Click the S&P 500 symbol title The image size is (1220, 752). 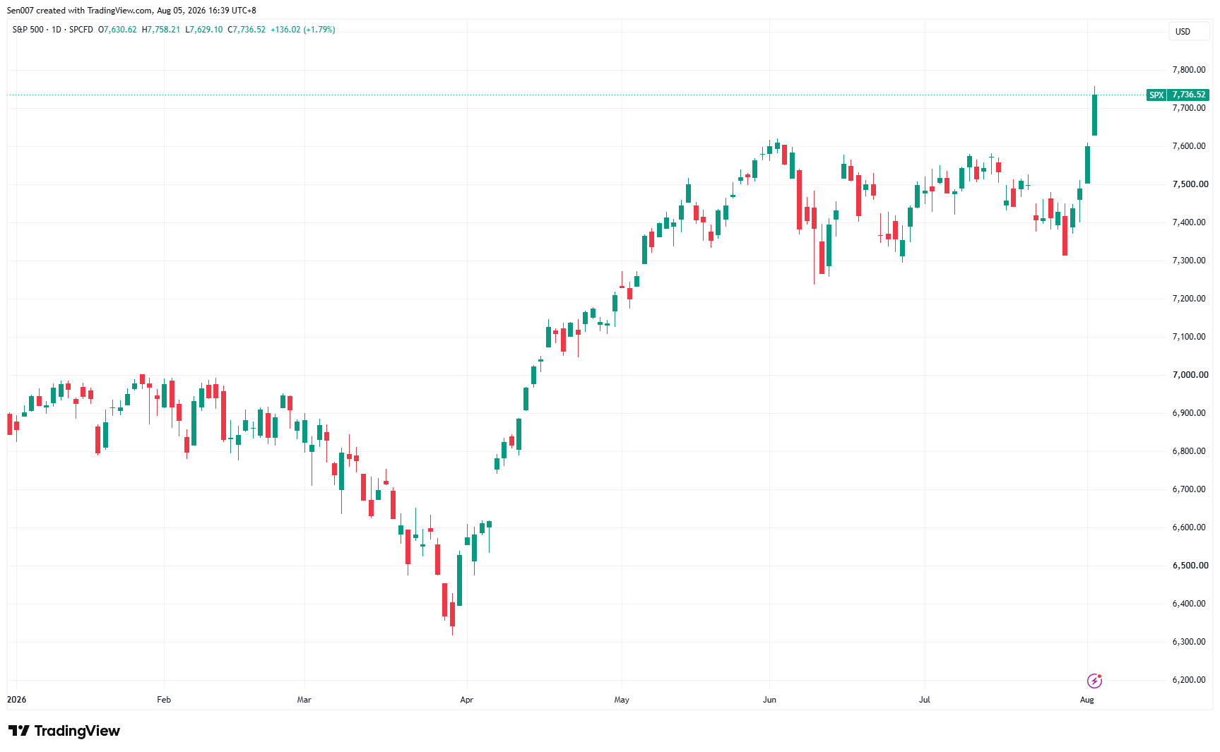pyautogui.click(x=28, y=30)
